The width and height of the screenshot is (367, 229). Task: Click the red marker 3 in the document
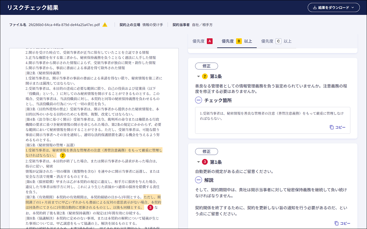150,208
